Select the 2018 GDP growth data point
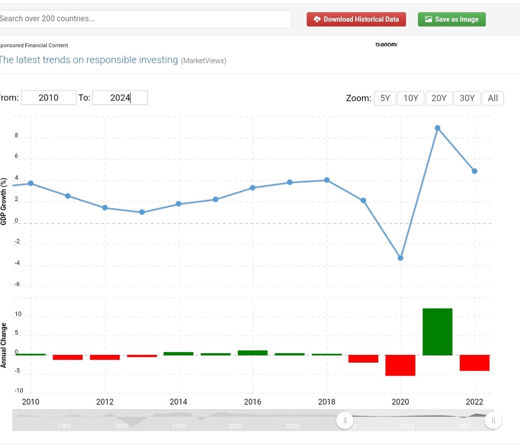Screen dimensions: 520x448 coord(327,180)
